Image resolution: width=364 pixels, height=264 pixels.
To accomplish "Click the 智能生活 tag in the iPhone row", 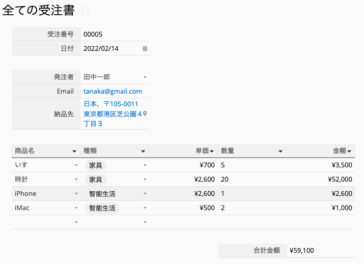I will (102, 194).
